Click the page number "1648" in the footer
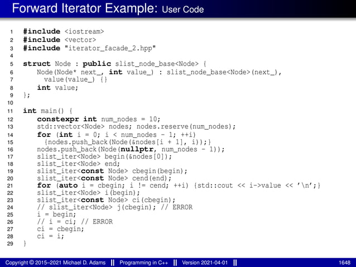The image size is (356, 267). point(345,263)
